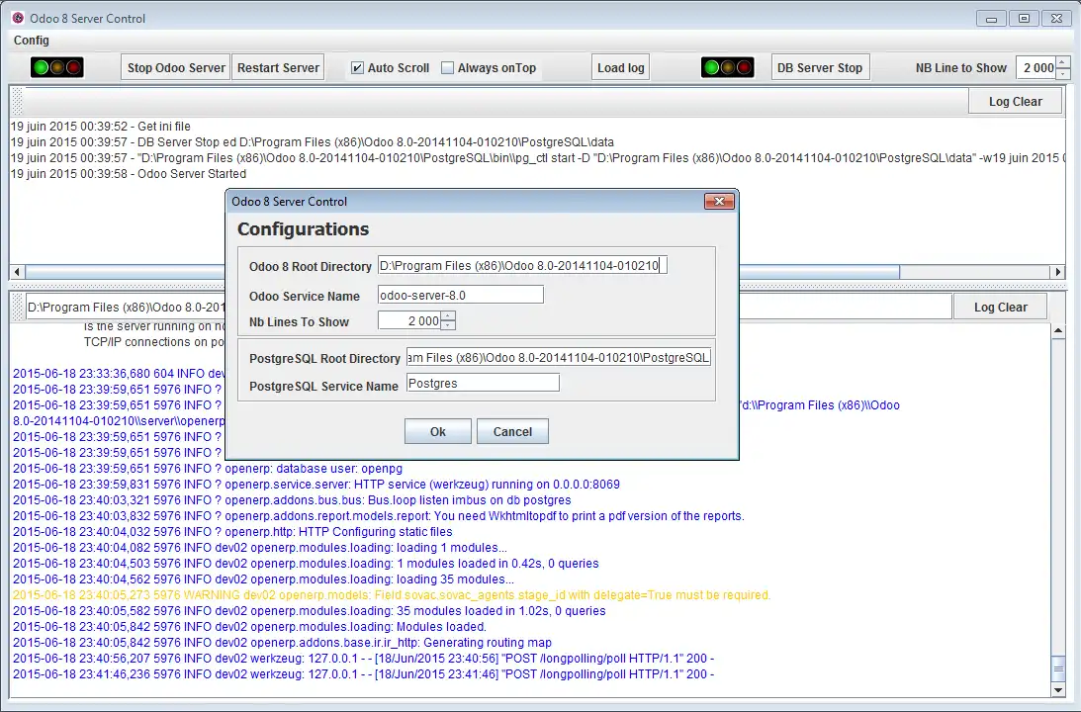Image resolution: width=1081 pixels, height=712 pixels.
Task: Click the 'loading 35 modules...' log line
Action: (263, 578)
